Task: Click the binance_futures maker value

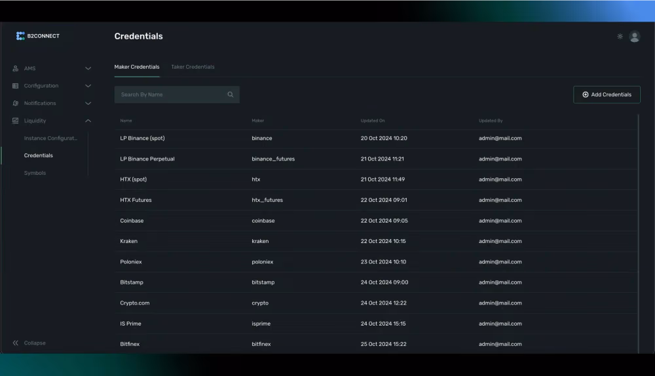Action: (x=273, y=159)
